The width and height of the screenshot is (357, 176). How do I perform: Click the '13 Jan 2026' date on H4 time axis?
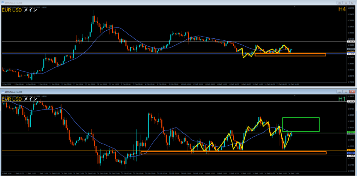pyautogui.click(x=6, y=84)
